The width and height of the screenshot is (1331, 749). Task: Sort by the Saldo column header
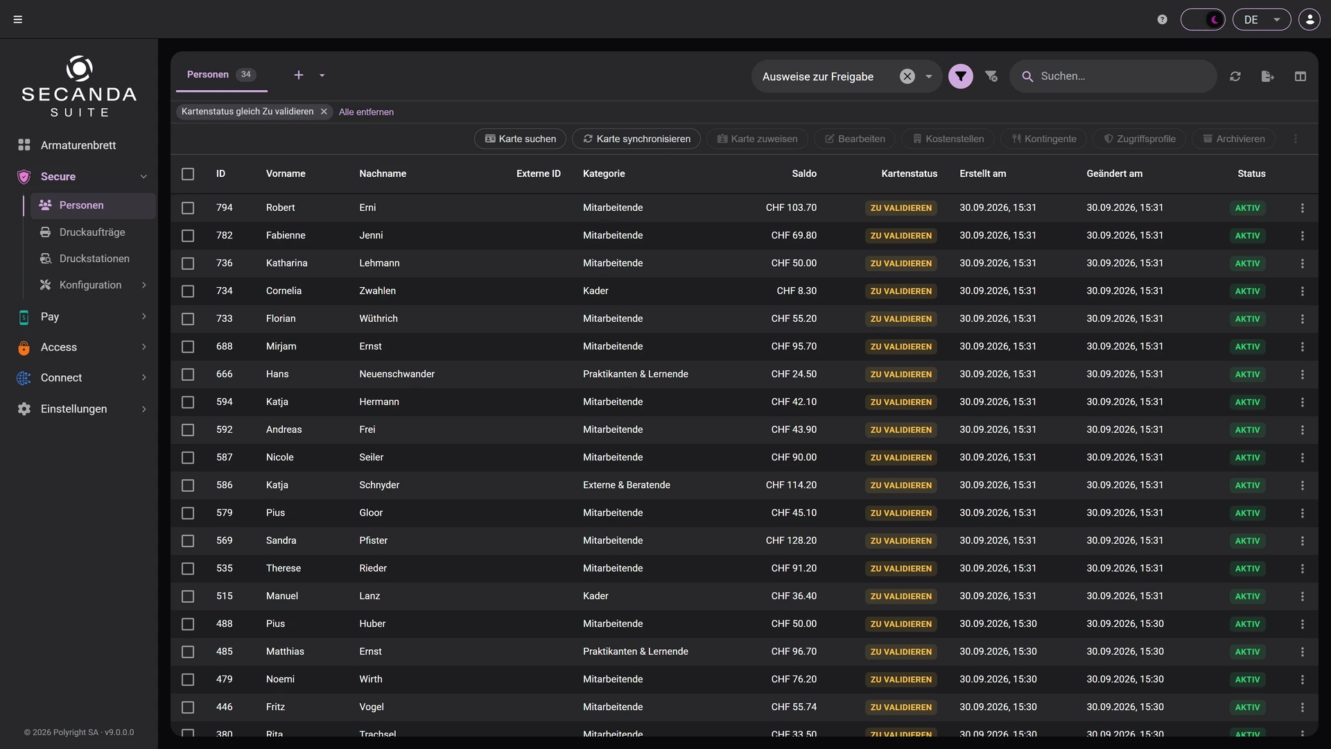point(804,173)
